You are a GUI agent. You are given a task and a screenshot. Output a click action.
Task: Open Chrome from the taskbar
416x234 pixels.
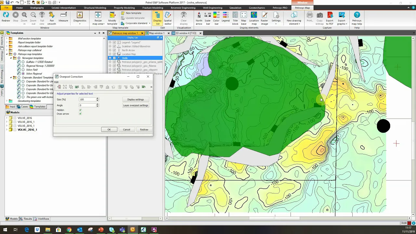click(69, 230)
